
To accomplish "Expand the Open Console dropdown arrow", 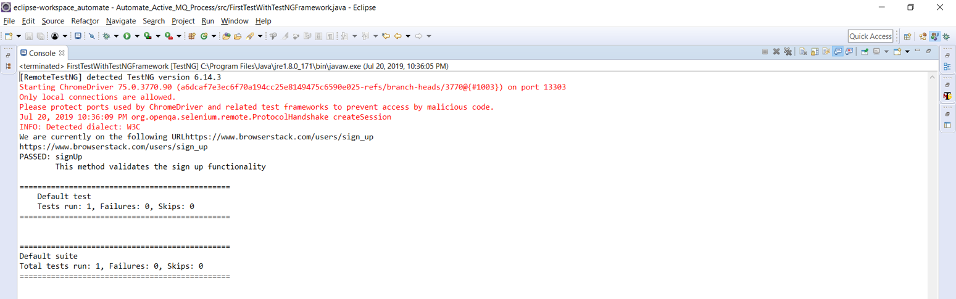I will (907, 52).
